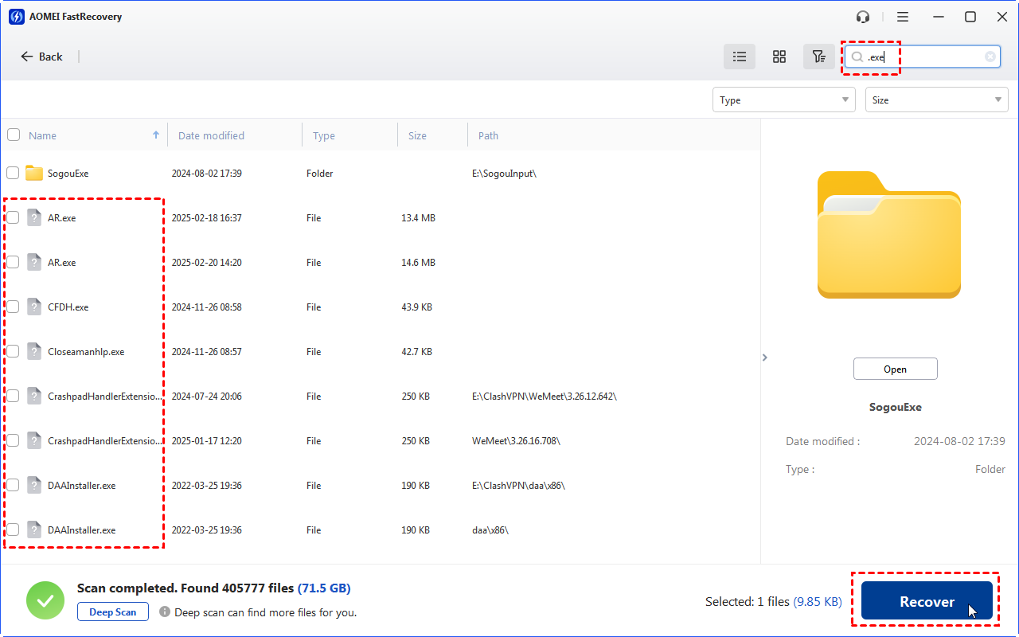This screenshot has height=637, width=1019.
Task: Switch to grid thumbnail view
Action: point(779,57)
